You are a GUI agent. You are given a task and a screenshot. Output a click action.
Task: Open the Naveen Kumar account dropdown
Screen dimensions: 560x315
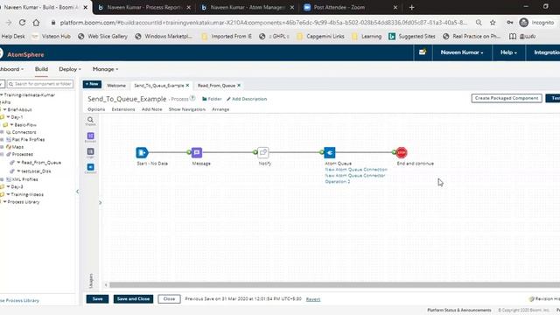click(462, 52)
